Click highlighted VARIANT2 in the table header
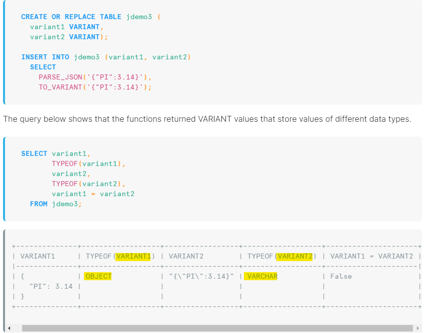The height and width of the screenshot is (333, 425). [295, 256]
